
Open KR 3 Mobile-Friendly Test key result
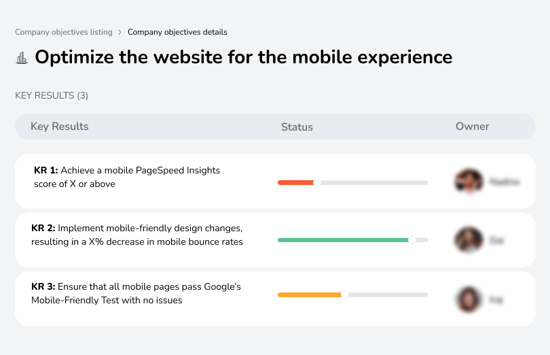pos(136,293)
